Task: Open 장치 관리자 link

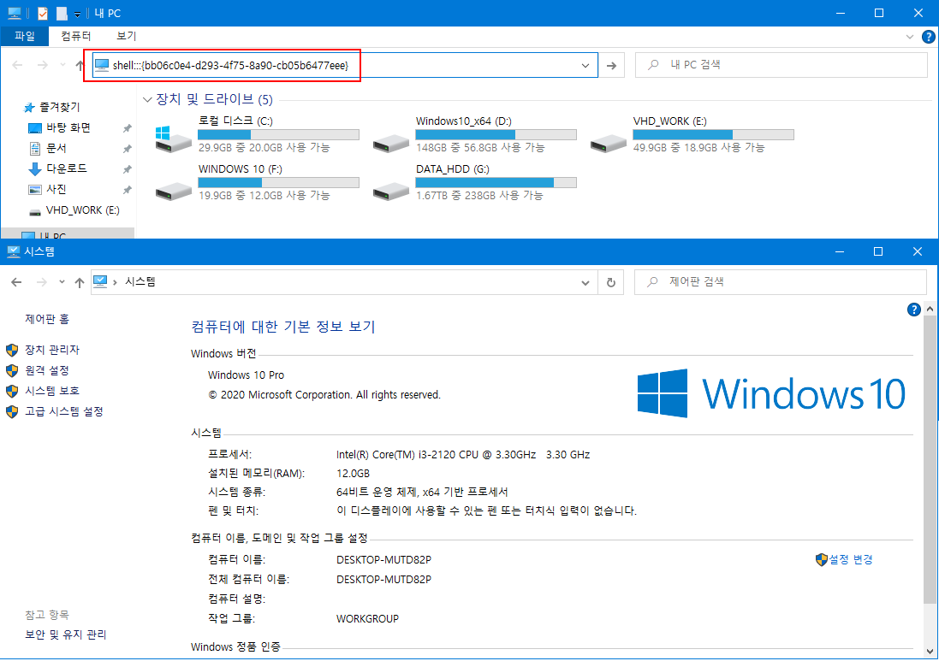Action: [52, 350]
